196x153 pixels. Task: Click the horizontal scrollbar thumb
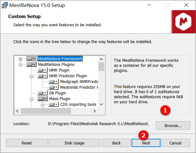coord(46,111)
